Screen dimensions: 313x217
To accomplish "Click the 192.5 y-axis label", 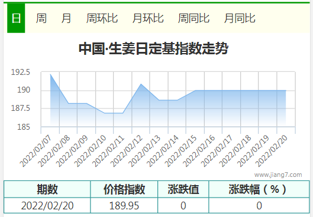I will [21, 72].
